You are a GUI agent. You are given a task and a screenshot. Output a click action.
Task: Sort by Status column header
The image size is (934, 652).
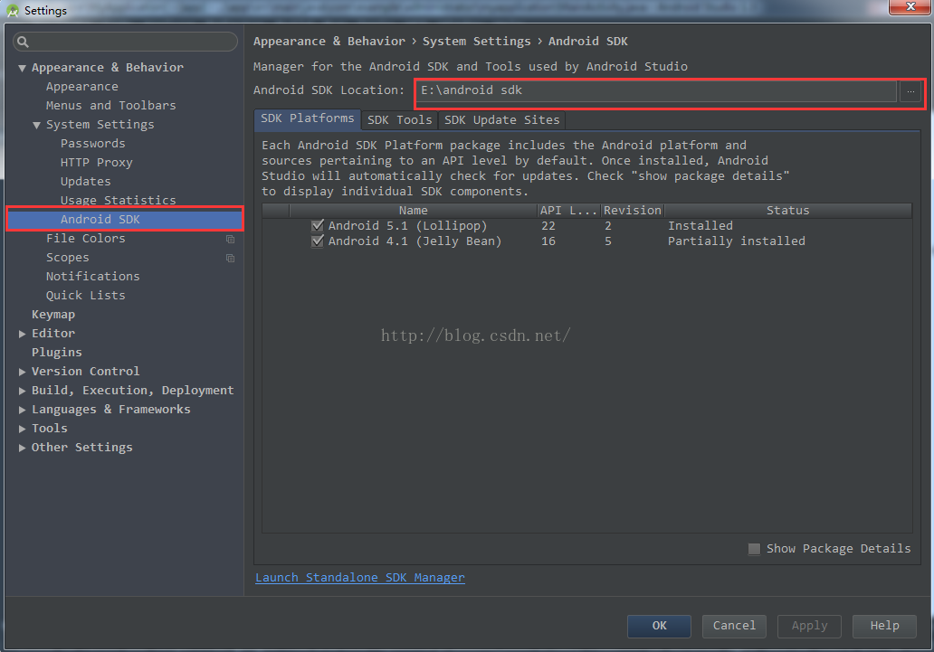[x=787, y=210]
